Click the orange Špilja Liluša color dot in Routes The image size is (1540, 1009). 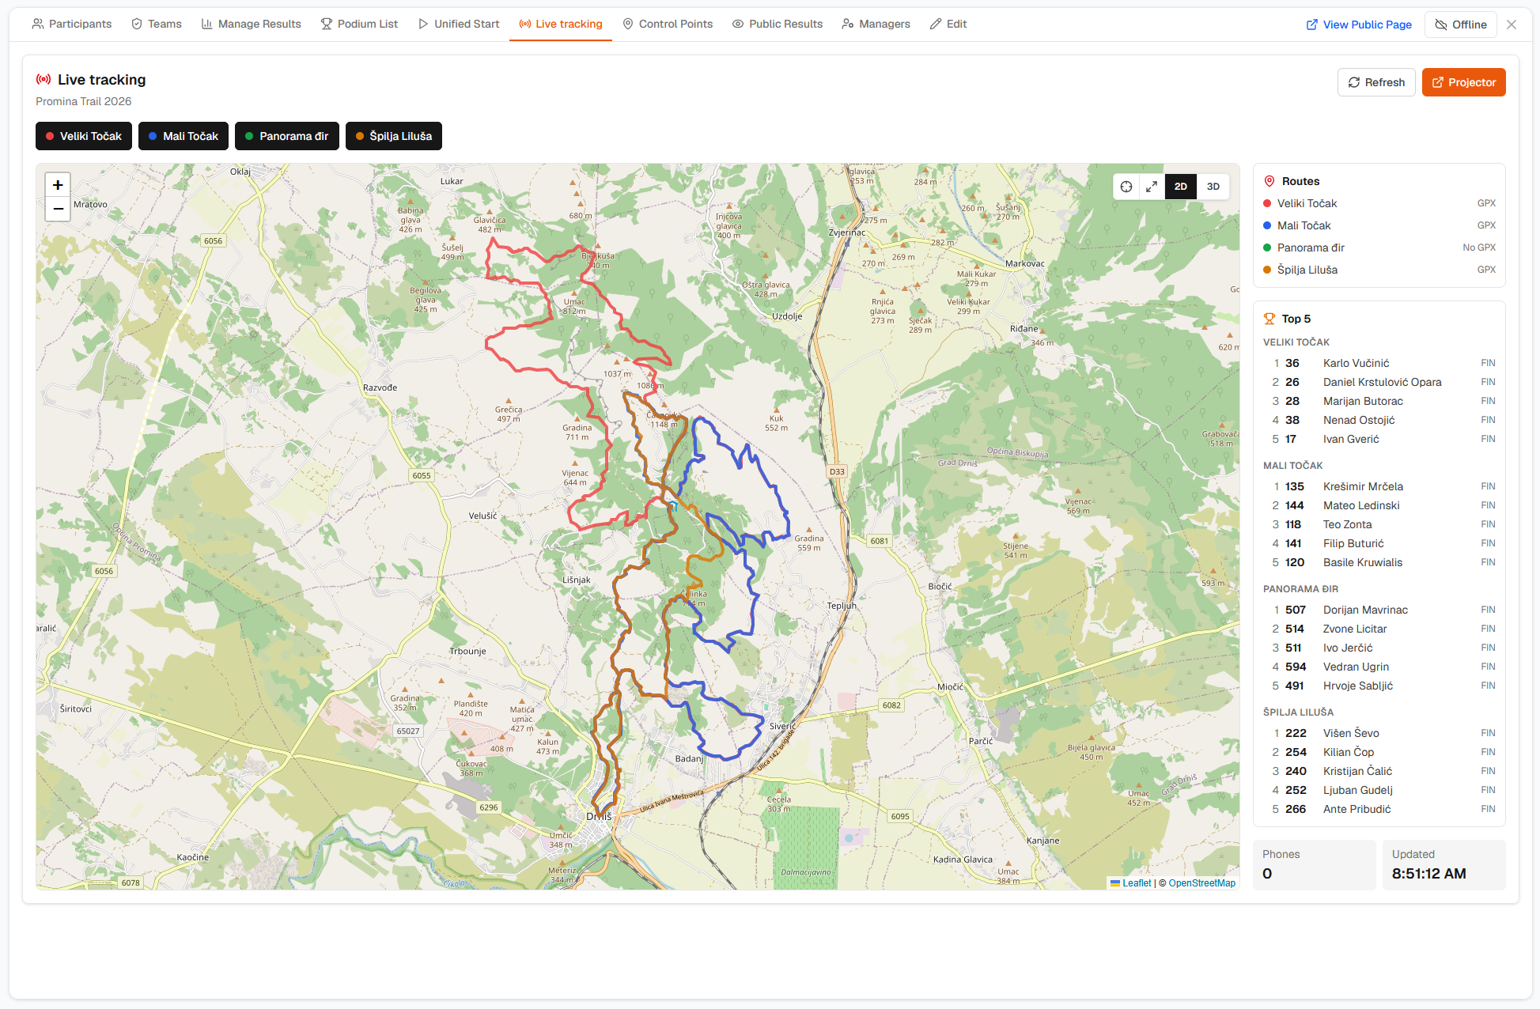(x=1267, y=270)
